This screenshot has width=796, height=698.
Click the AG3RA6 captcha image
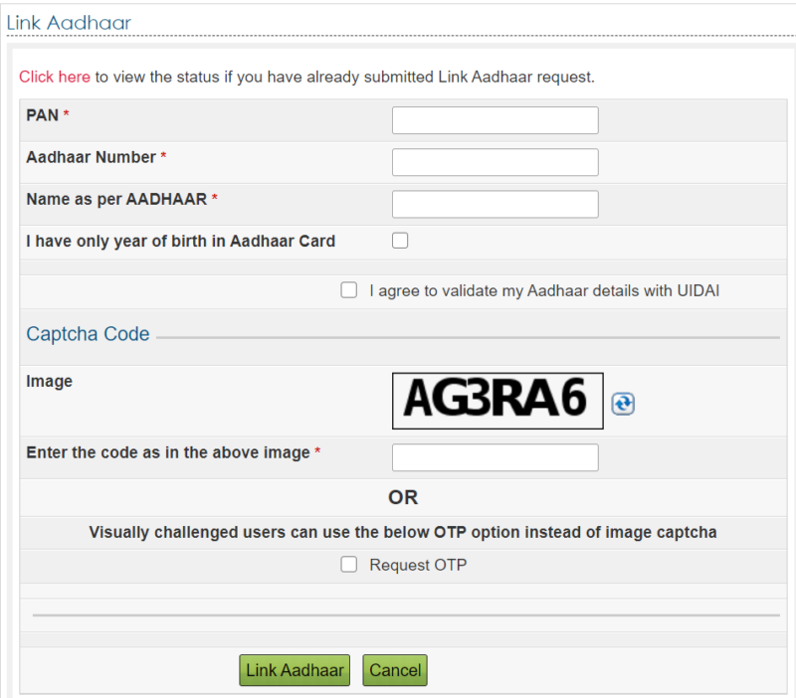click(x=497, y=401)
